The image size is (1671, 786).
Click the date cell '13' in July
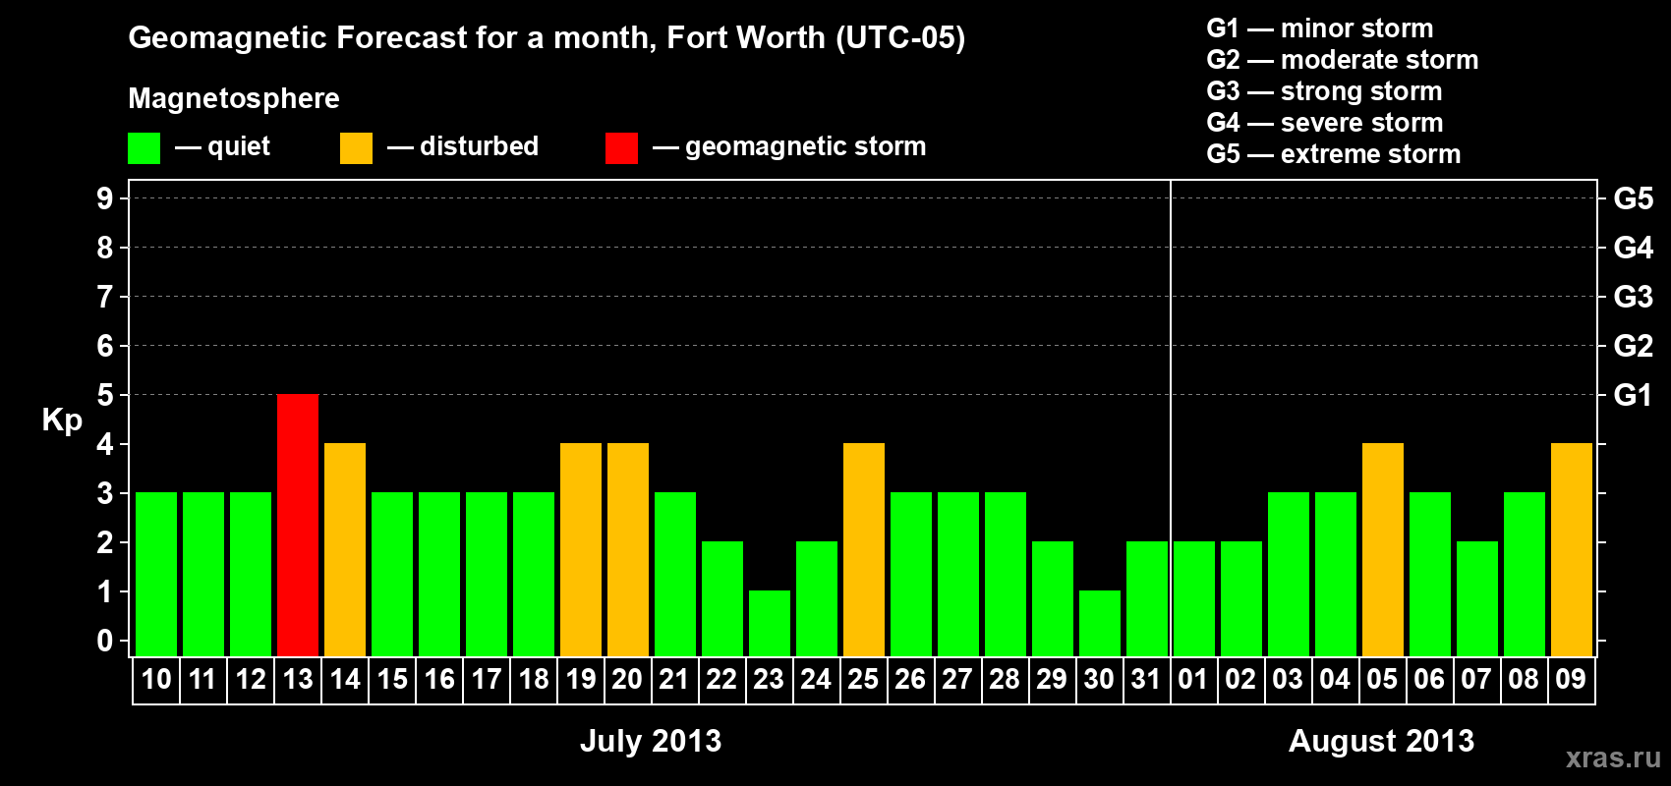pyautogui.click(x=298, y=680)
